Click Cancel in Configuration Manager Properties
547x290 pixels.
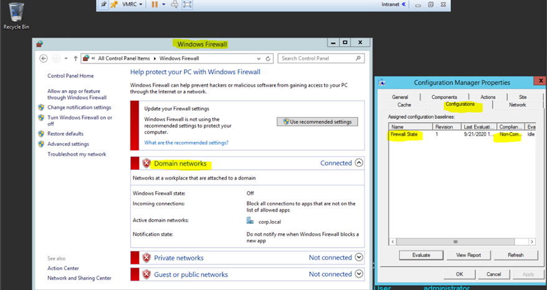coord(493,274)
